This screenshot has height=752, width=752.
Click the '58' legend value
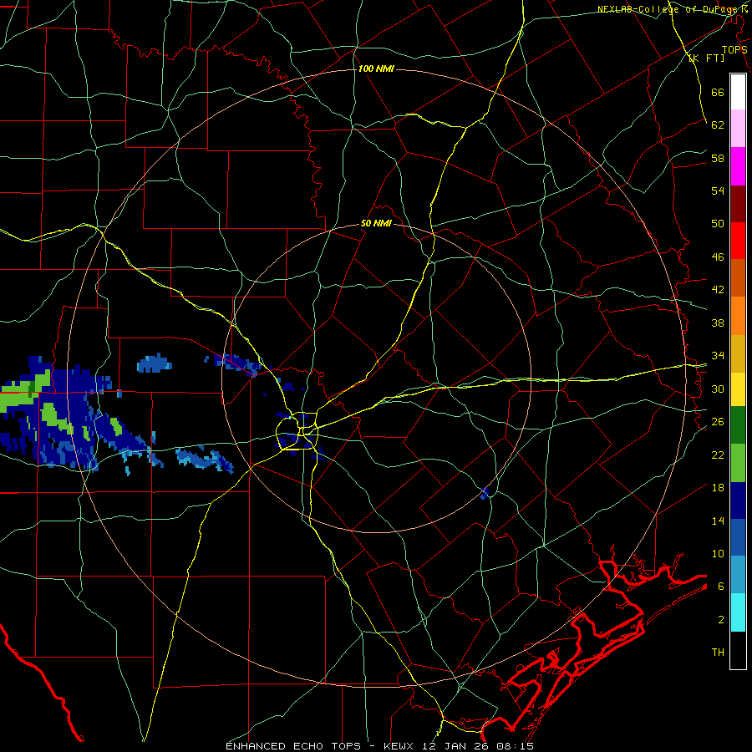point(718,158)
